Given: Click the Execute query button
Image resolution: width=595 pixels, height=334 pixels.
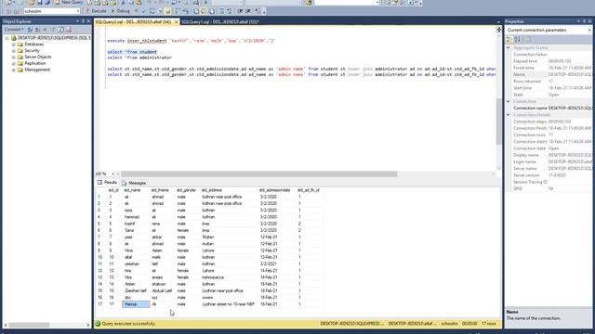Looking at the screenshot, I should 96,11.
